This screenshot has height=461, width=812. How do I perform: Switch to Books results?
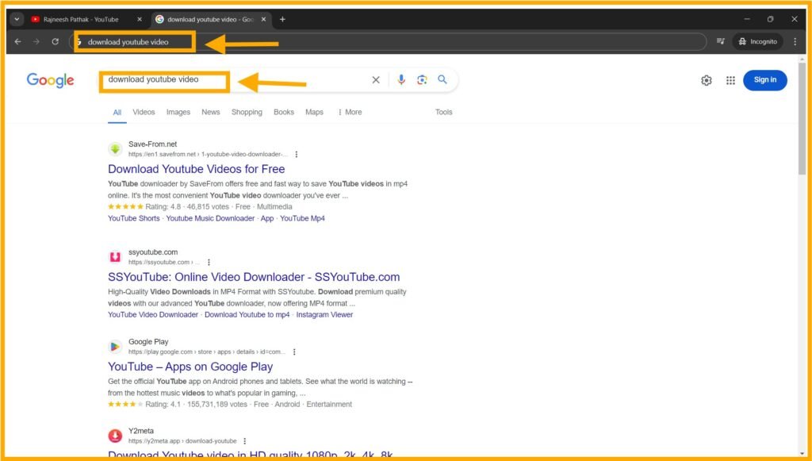284,112
